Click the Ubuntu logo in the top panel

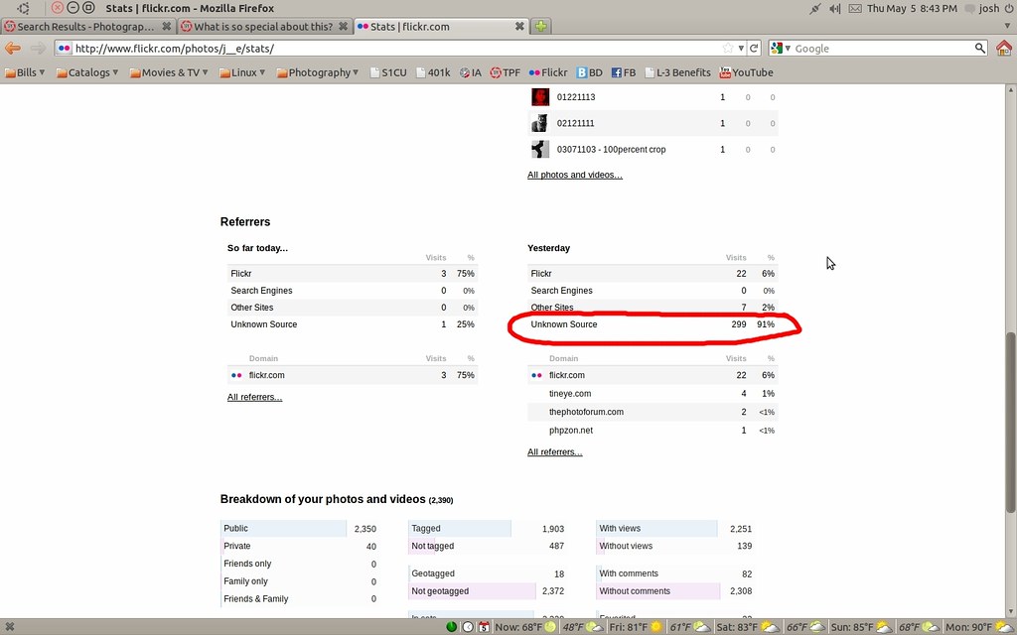tap(24, 8)
